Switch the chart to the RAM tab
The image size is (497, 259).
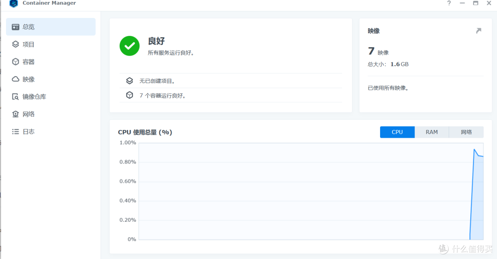[432, 132]
